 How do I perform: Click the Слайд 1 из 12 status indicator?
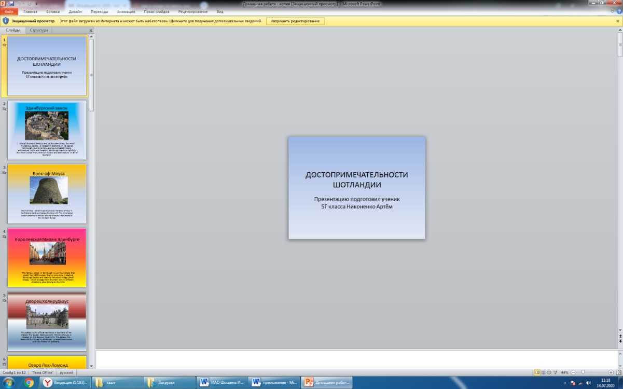[x=15, y=372]
